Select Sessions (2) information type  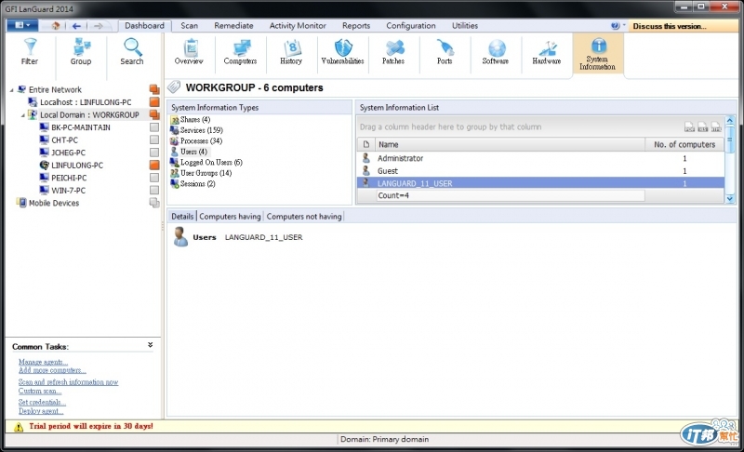click(x=197, y=183)
